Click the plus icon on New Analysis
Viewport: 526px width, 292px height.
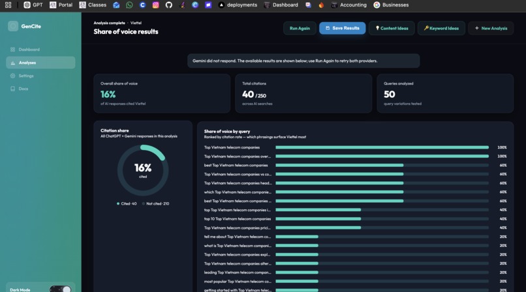coord(476,28)
